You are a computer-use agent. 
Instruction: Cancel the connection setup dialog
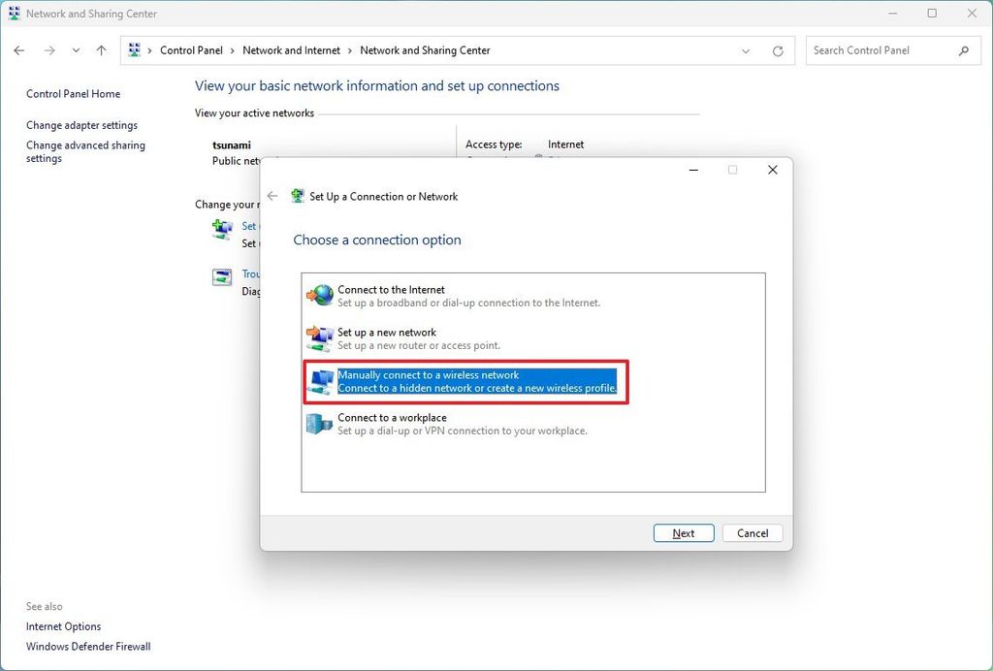click(x=753, y=532)
